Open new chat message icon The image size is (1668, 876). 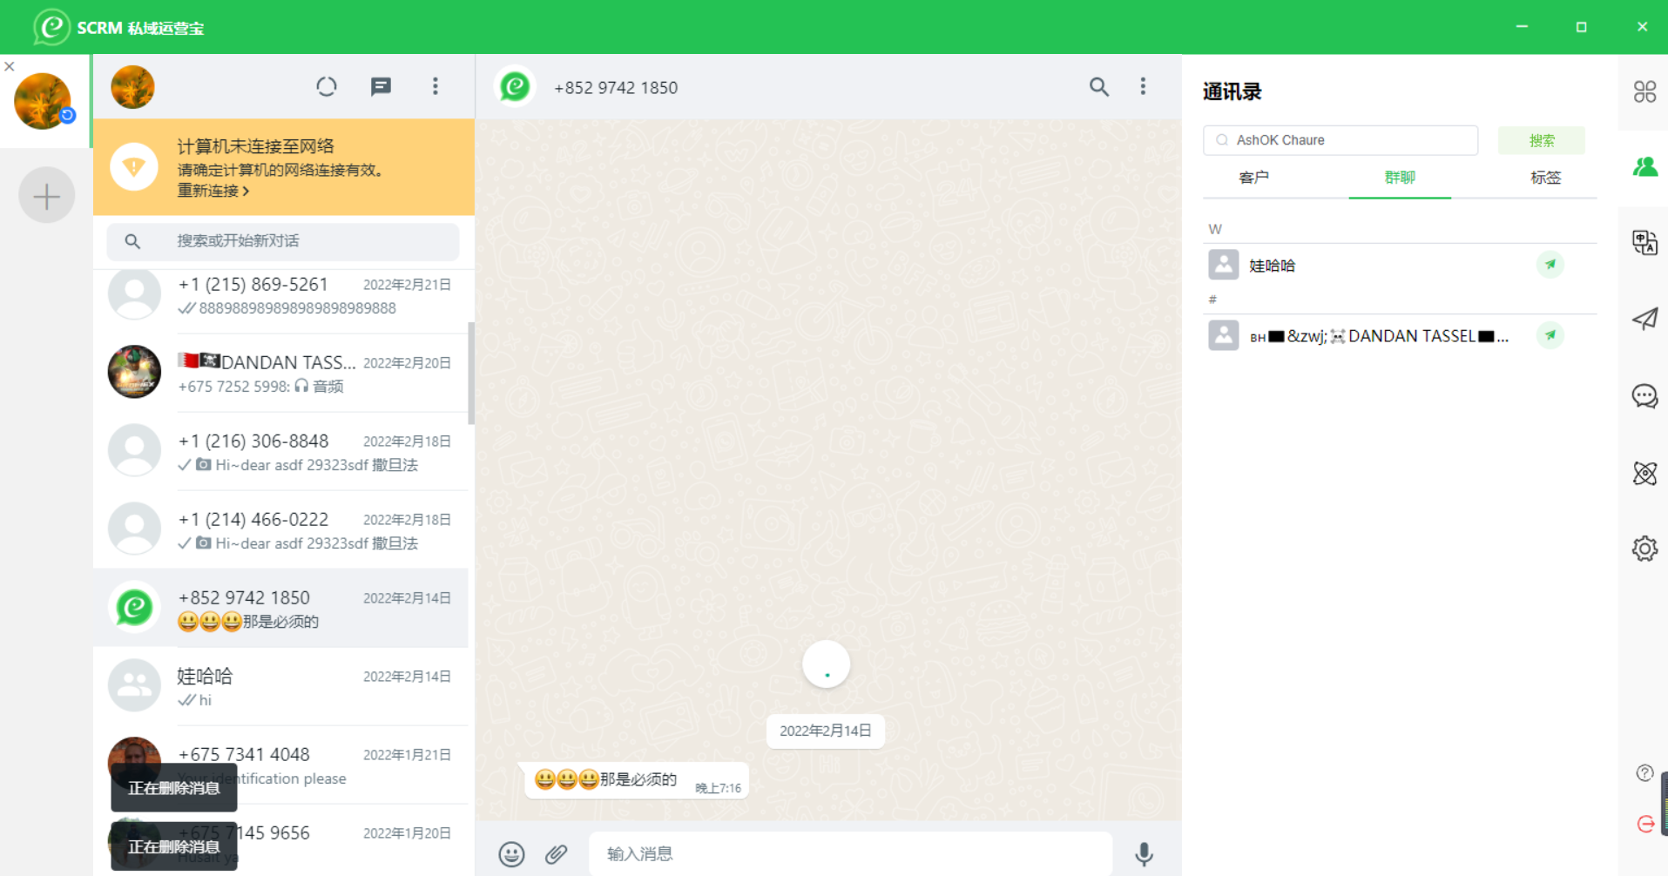[381, 86]
